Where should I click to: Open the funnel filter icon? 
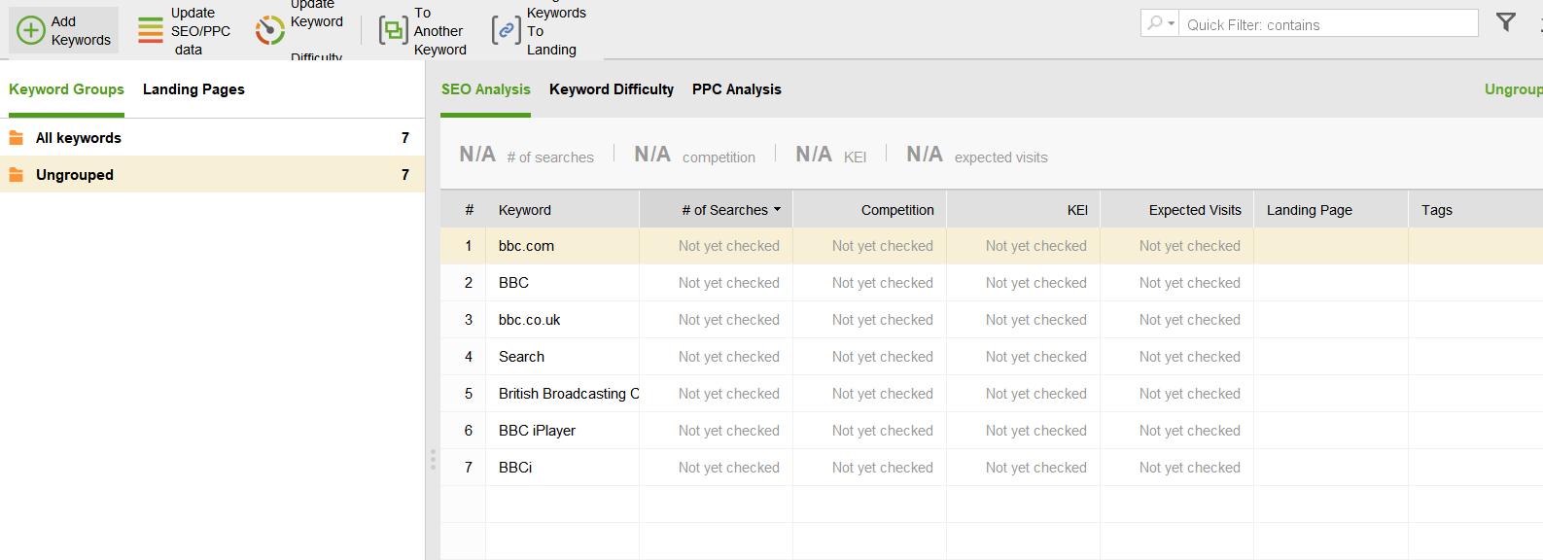(x=1505, y=22)
